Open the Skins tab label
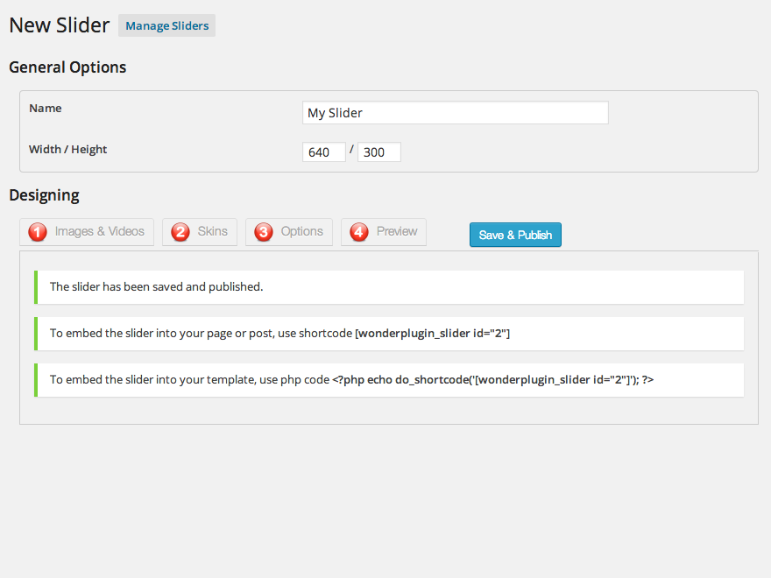 coord(212,231)
